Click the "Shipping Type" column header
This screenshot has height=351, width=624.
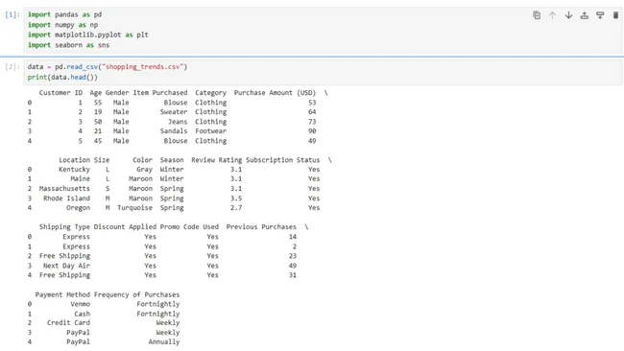point(64,227)
